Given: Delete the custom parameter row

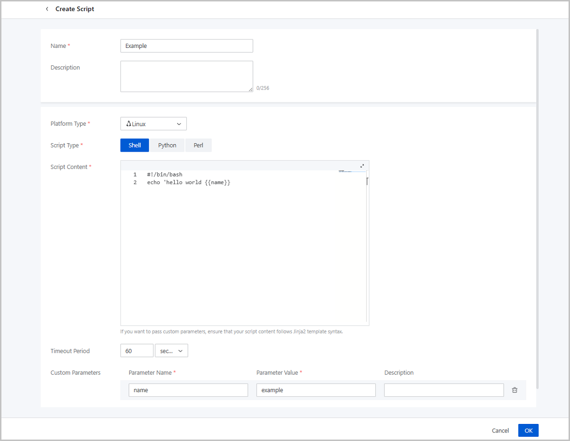Looking at the screenshot, I should pos(514,390).
